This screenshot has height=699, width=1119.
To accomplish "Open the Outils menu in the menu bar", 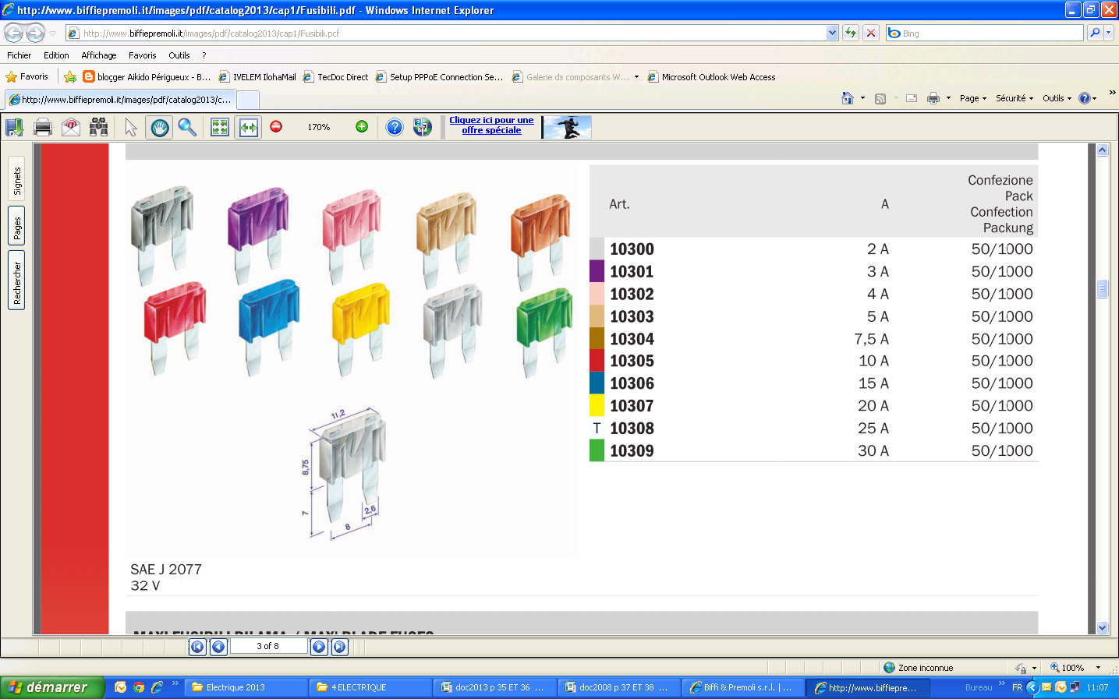I will pos(179,55).
